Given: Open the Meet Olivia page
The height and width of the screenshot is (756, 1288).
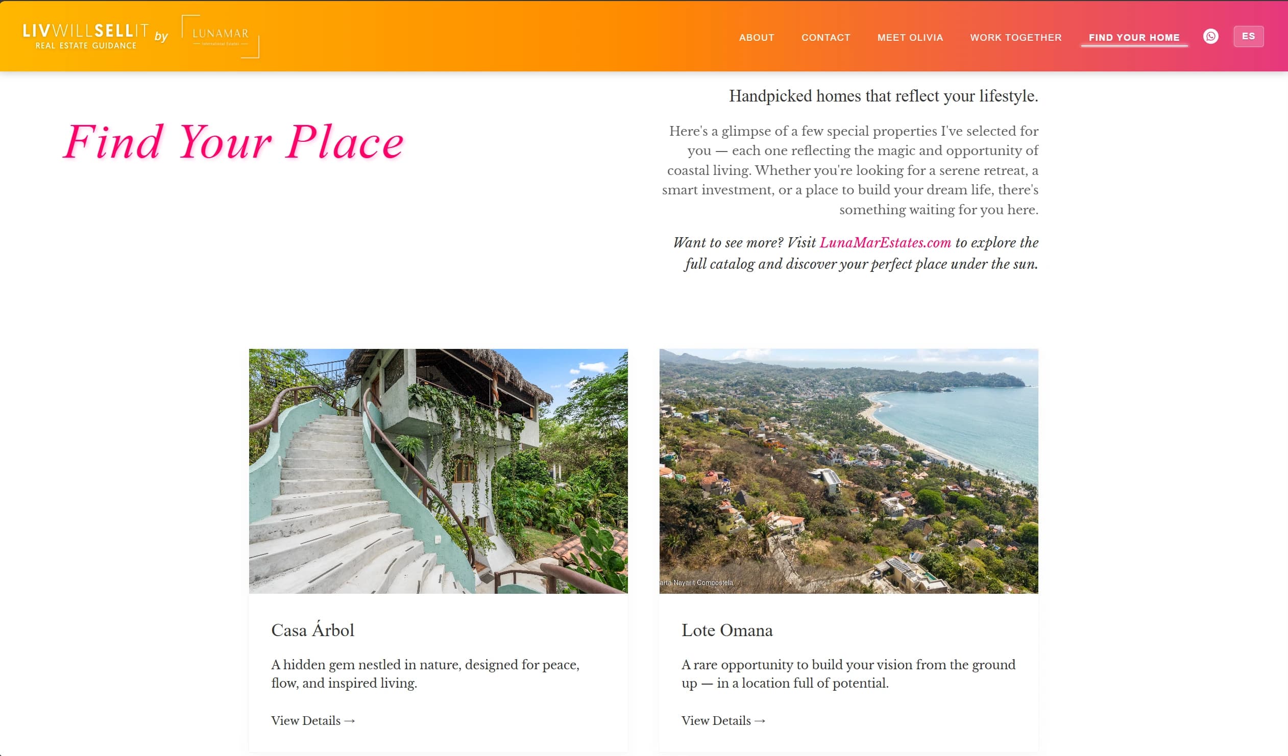Looking at the screenshot, I should [x=910, y=37].
